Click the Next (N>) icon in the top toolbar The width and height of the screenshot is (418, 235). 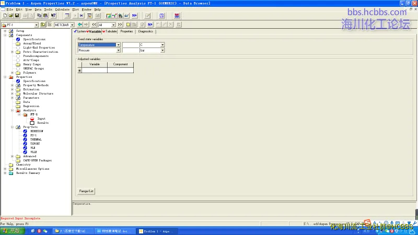(134, 16)
